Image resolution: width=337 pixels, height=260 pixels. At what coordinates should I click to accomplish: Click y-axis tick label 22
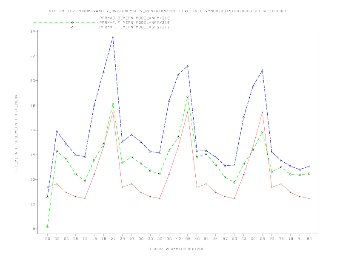pos(33,56)
